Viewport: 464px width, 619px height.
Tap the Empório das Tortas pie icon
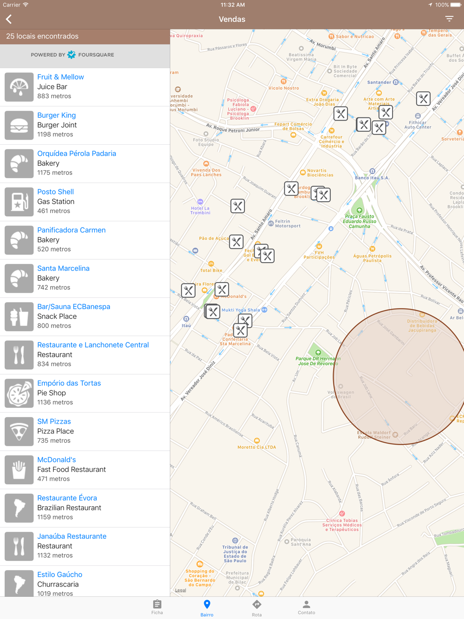pos(19,393)
